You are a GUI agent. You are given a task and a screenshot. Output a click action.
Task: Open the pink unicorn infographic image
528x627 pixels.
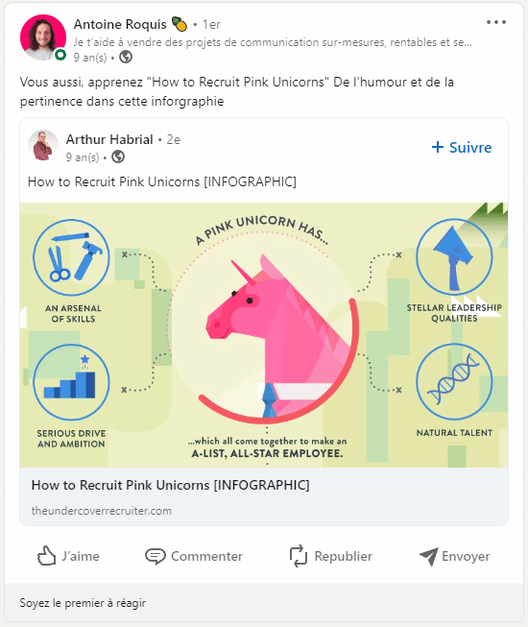pos(264,335)
